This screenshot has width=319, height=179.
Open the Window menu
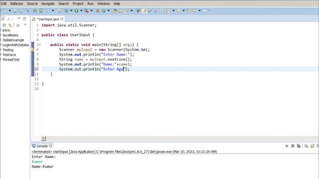(103, 3)
